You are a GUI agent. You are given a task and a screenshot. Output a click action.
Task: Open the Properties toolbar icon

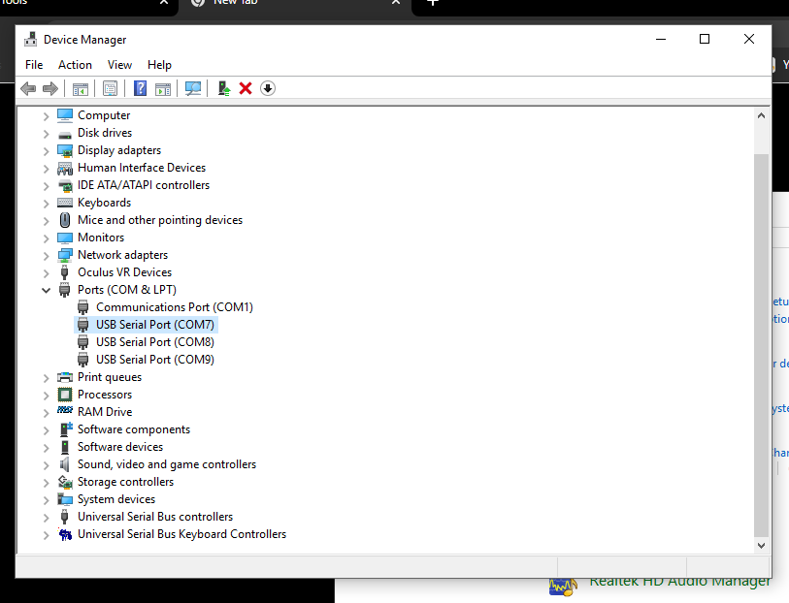[111, 89]
